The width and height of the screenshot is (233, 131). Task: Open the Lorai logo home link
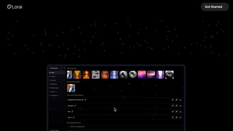(15, 7)
